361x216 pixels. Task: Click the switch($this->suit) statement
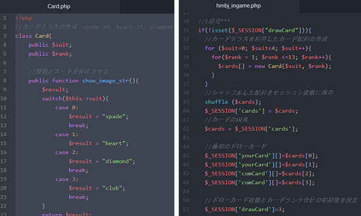coord(75,99)
